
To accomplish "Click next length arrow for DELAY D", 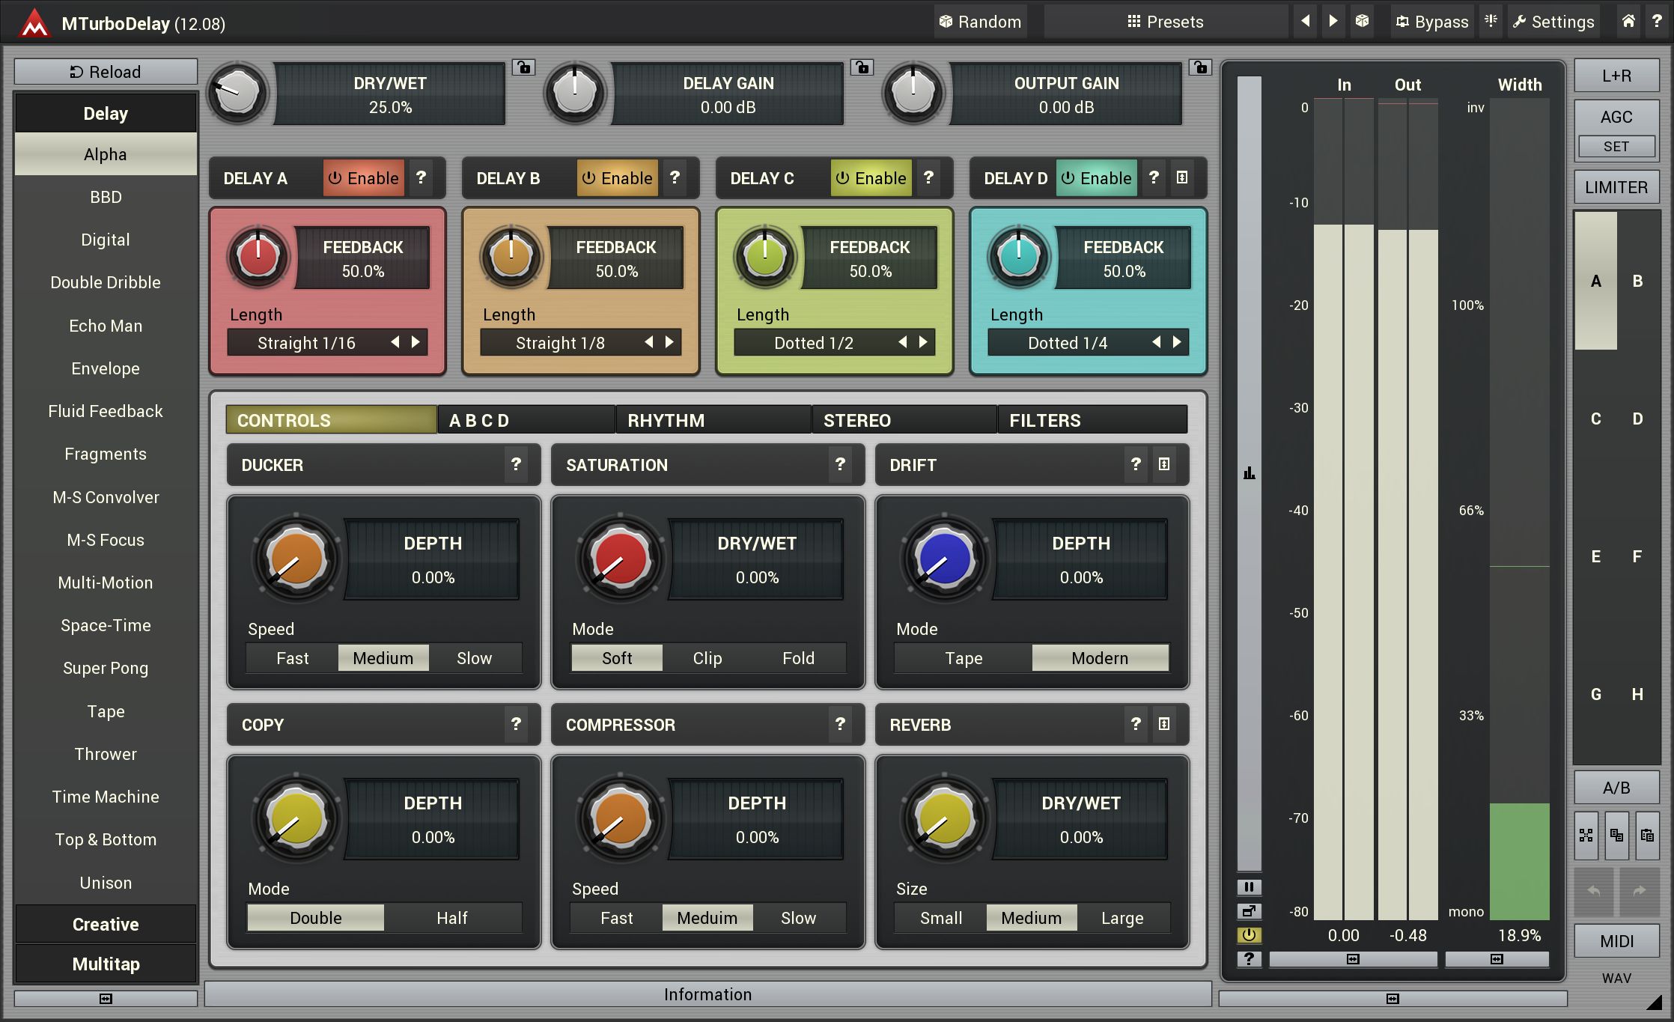I will 1177,342.
